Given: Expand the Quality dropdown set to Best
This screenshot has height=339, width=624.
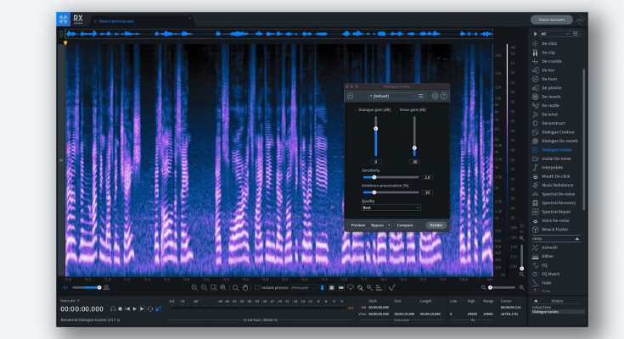Looking at the screenshot, I should [391, 208].
